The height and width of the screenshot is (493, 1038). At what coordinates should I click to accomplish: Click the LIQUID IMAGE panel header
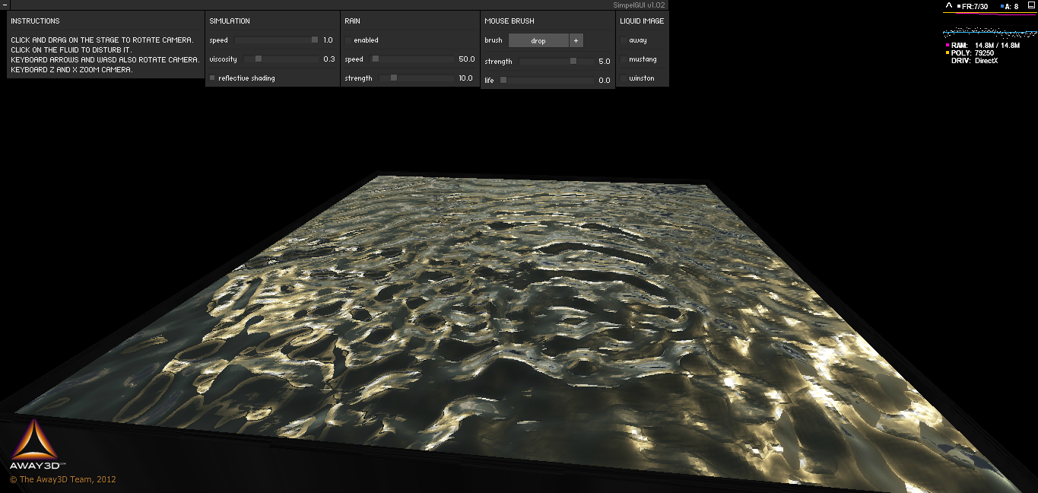[x=643, y=21]
